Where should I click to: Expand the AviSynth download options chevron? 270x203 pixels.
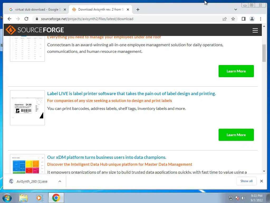pyautogui.click(x=60, y=181)
